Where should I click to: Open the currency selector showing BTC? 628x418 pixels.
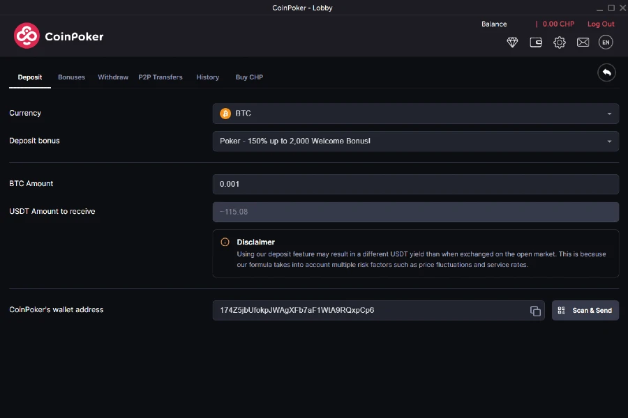click(416, 113)
